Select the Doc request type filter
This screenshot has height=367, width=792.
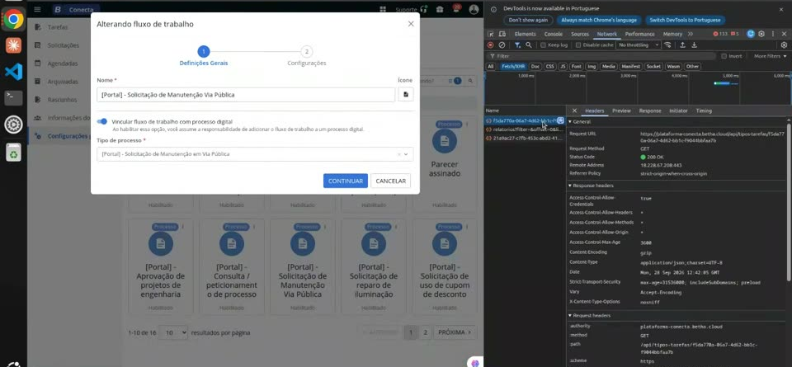coord(535,66)
